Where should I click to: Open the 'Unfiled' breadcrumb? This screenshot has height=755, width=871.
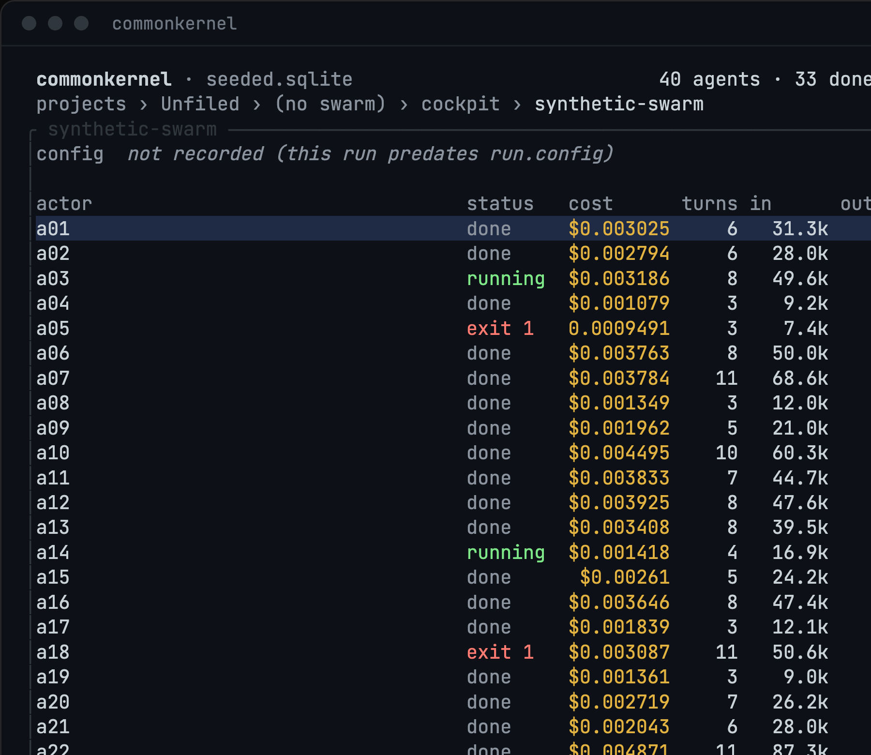[x=200, y=104]
